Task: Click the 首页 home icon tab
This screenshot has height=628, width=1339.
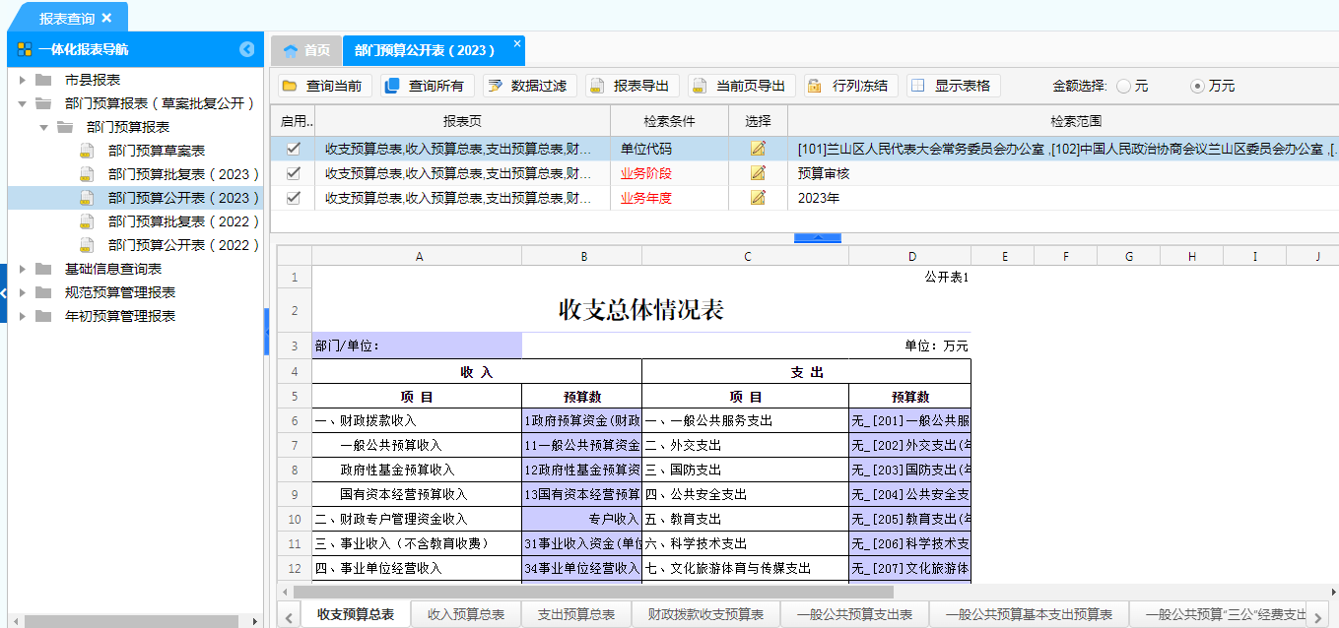Action: pos(305,50)
